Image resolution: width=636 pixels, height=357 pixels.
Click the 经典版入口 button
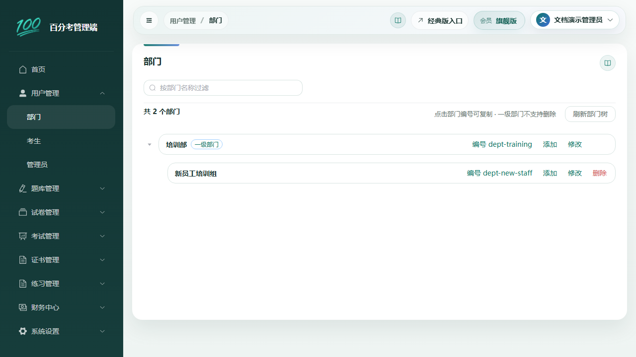click(440, 20)
